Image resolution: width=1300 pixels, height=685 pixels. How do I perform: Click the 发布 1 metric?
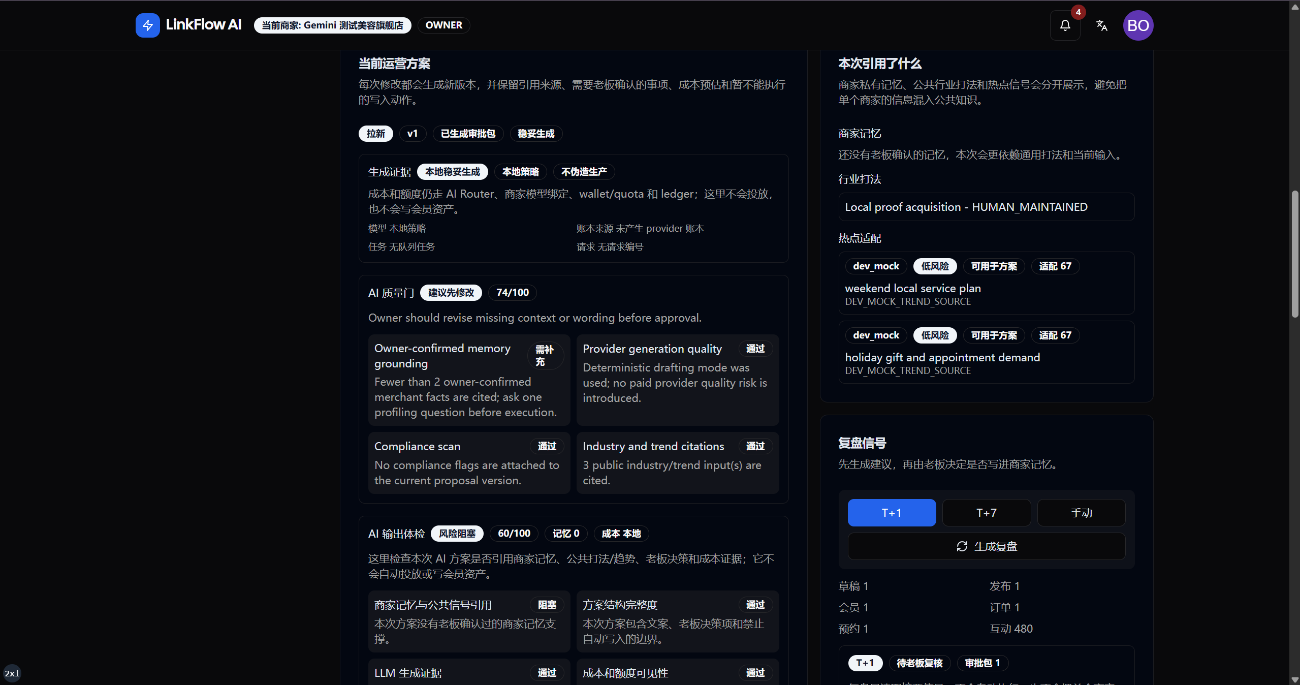point(1004,586)
